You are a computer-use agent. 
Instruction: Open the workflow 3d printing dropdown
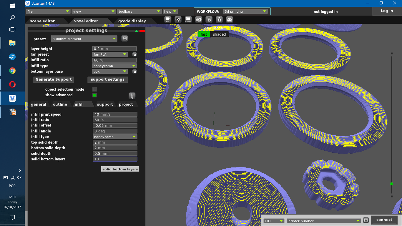coord(245,11)
